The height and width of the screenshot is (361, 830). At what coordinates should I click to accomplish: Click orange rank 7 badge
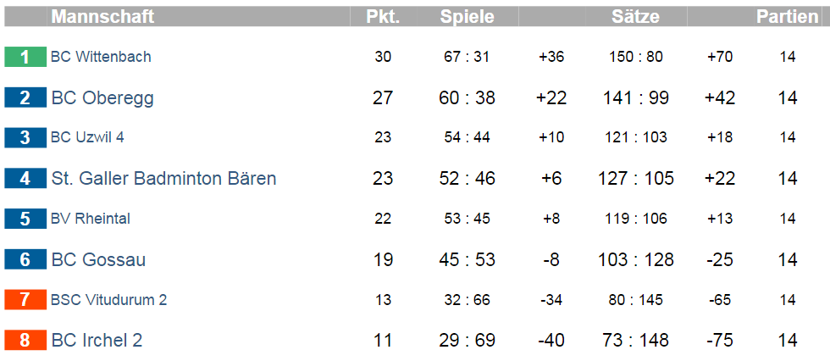[25, 300]
